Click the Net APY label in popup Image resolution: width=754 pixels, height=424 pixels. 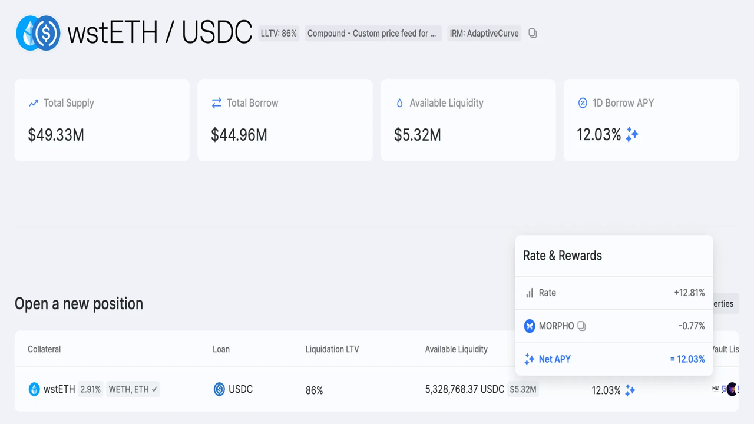point(555,359)
